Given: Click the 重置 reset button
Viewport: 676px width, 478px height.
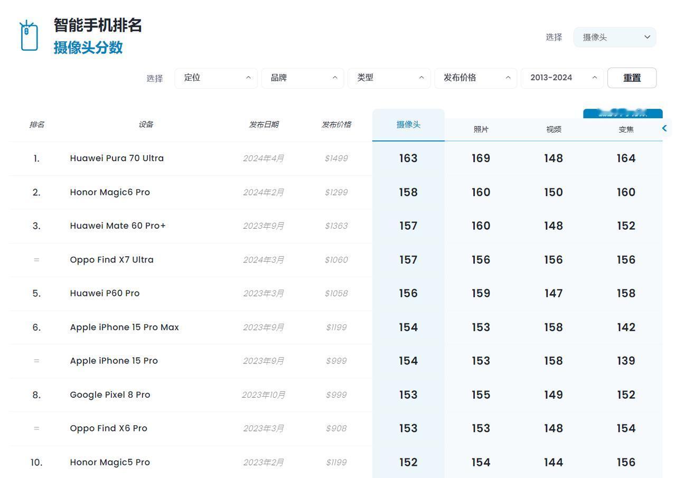Looking at the screenshot, I should click(x=632, y=78).
